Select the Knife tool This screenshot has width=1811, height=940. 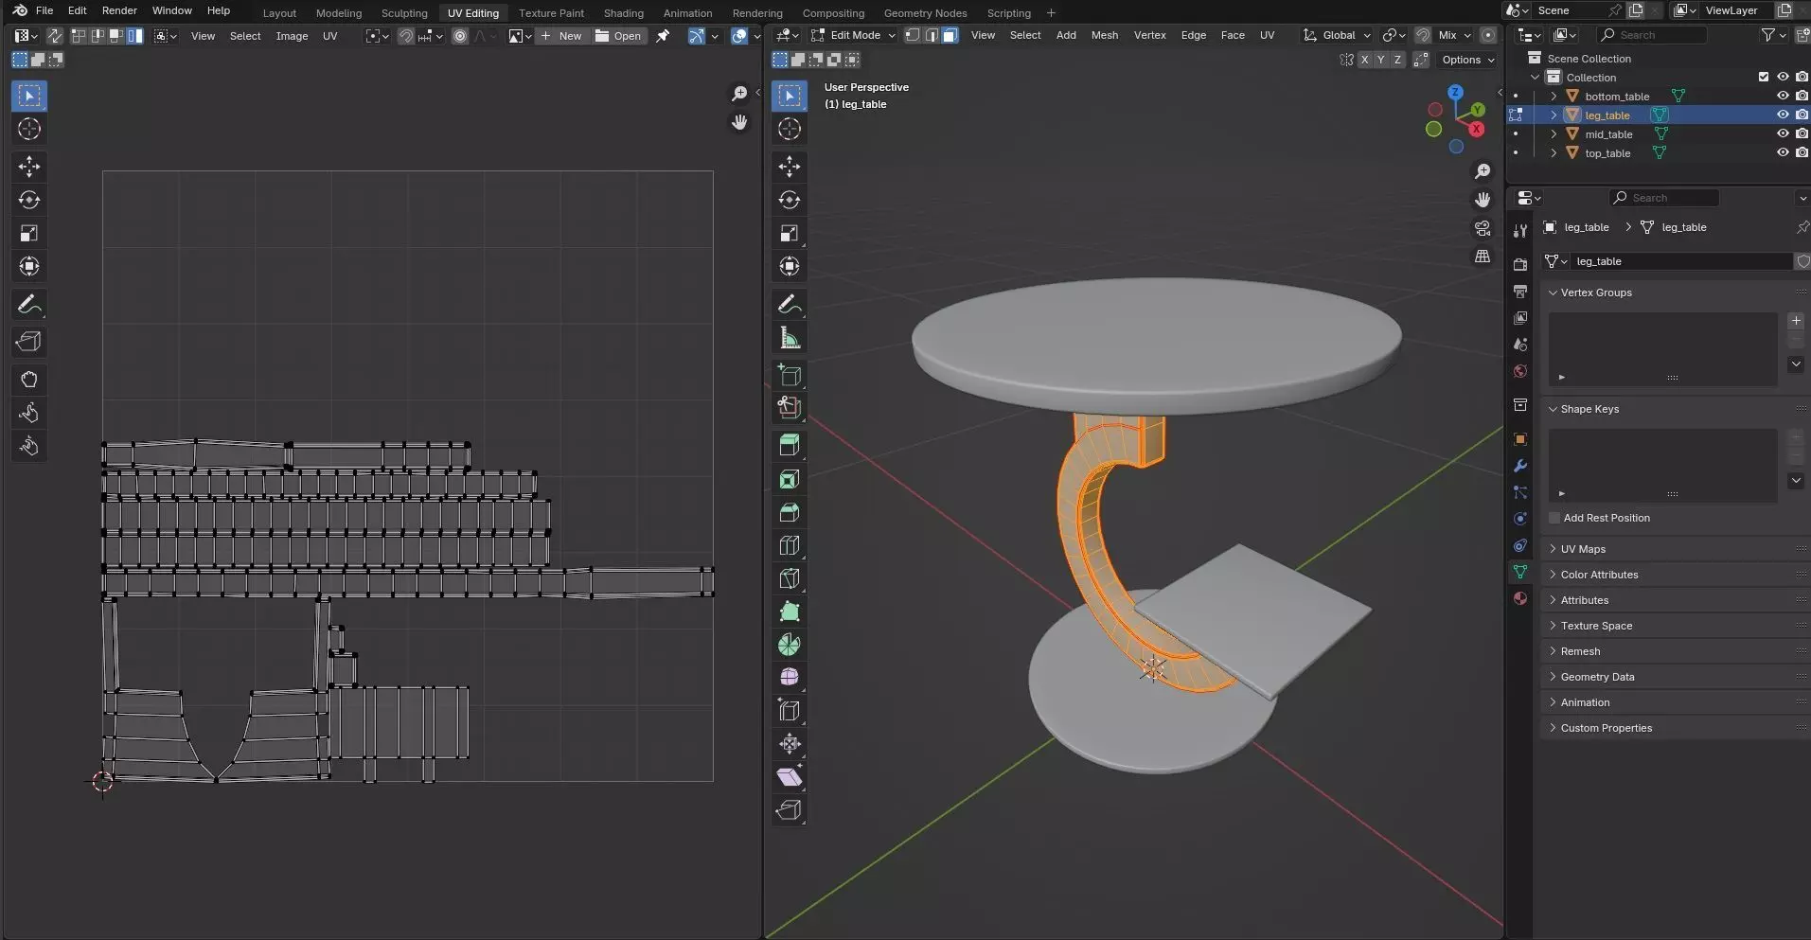(790, 578)
